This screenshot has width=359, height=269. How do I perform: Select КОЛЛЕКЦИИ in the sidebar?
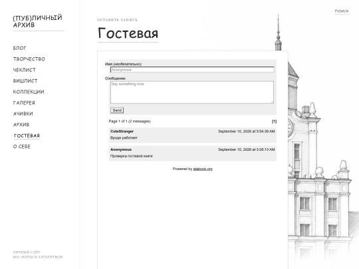[x=29, y=92]
